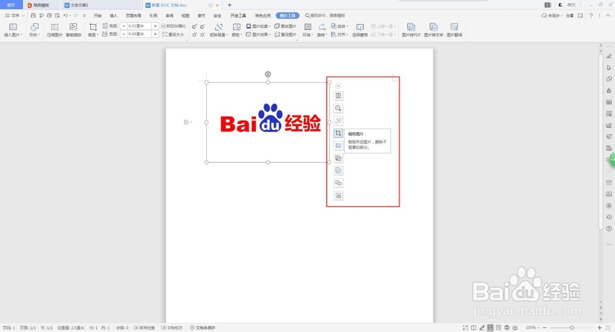Click the help question mark icon
The height and width of the screenshot is (332, 615).
[x=591, y=16]
